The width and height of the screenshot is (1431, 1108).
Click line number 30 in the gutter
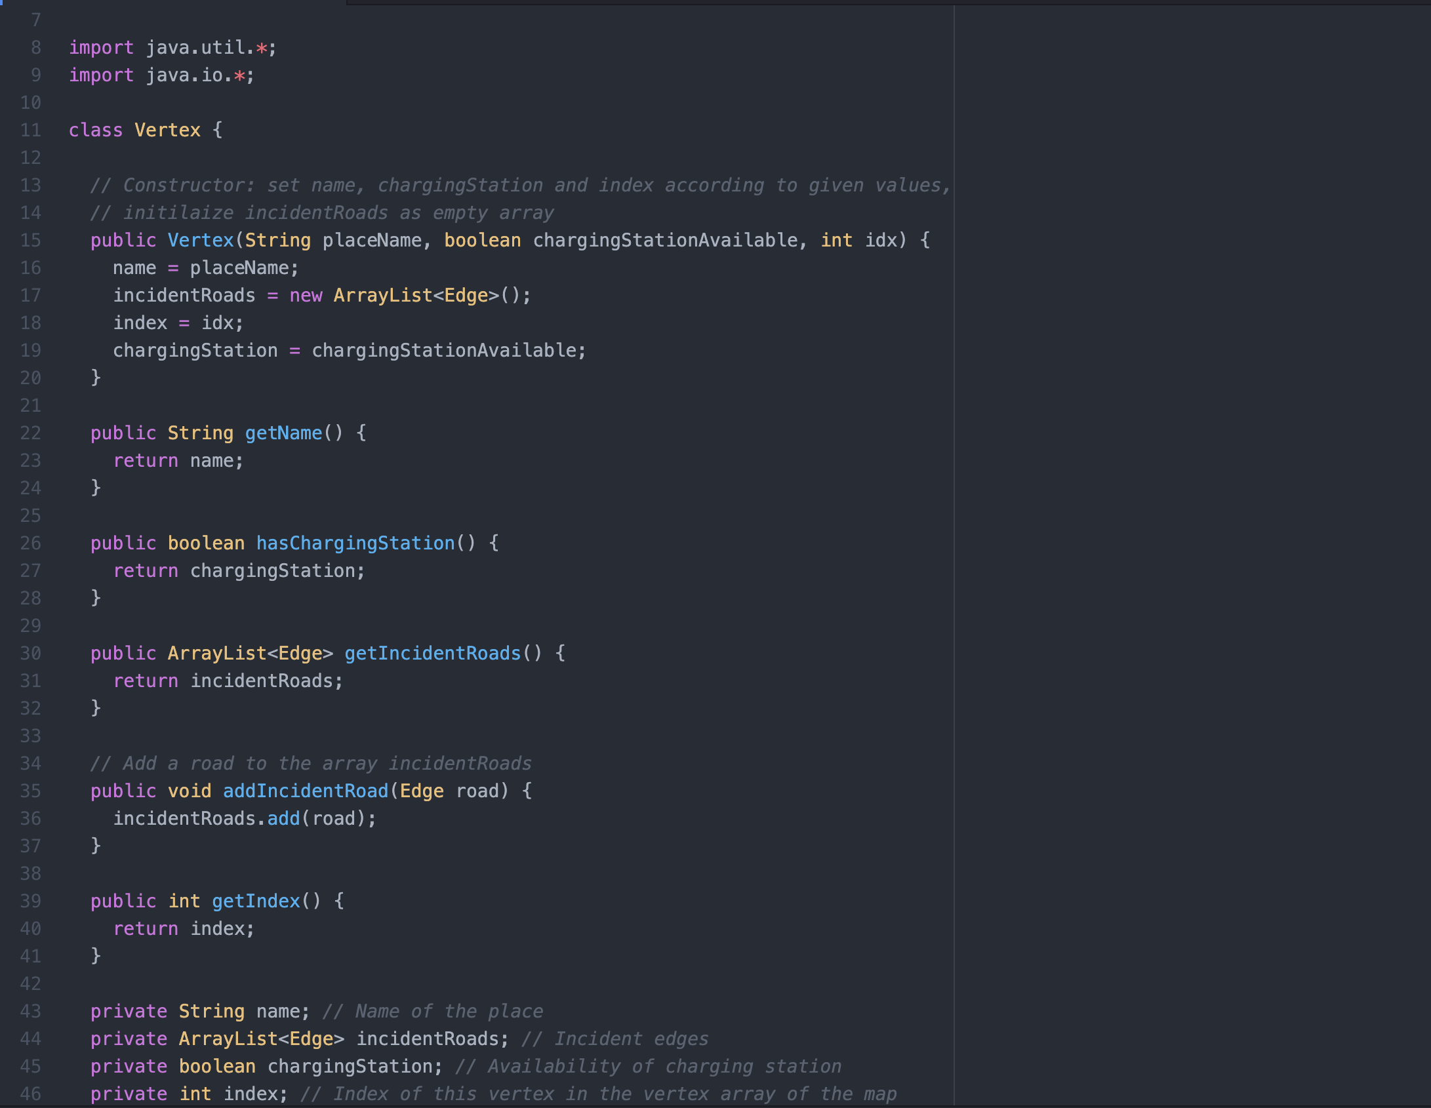point(30,654)
